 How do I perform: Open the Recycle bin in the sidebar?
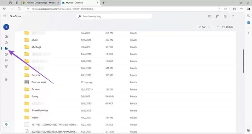[x=6, y=66]
